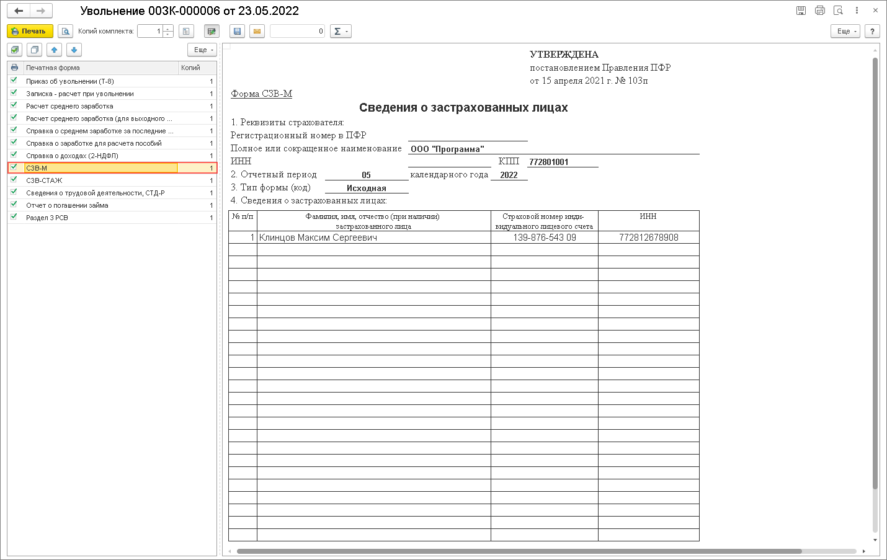Increase the Копий комплекта copies count
This screenshot has height=560, width=887.
pos(168,28)
